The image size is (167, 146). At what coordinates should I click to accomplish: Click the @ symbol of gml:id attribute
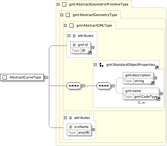click(x=74, y=45)
